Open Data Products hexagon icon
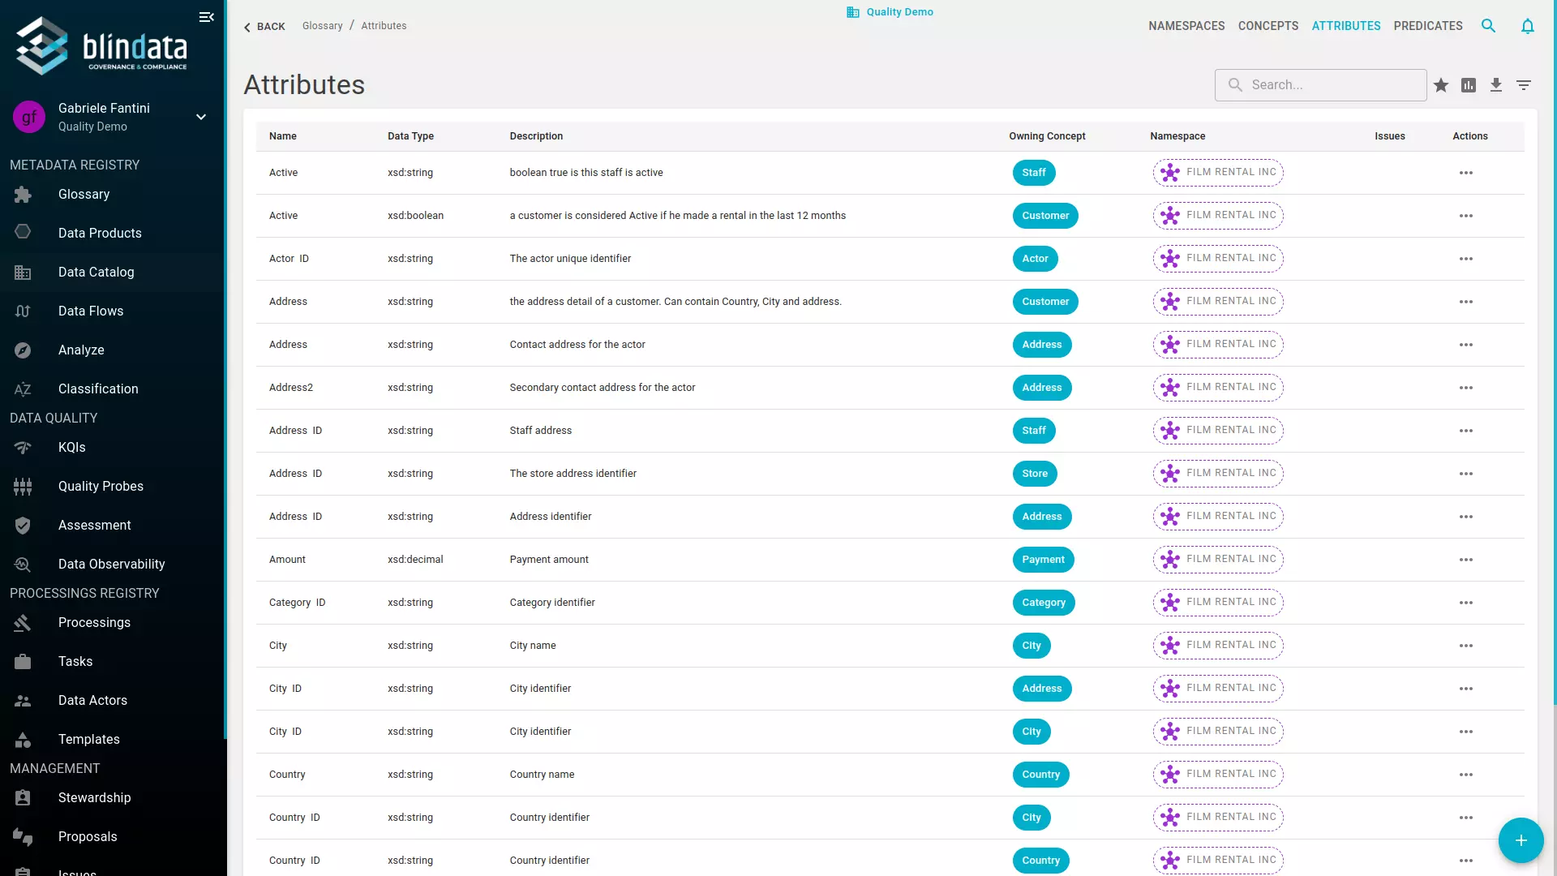Viewport: 1557px width, 876px height. point(23,233)
